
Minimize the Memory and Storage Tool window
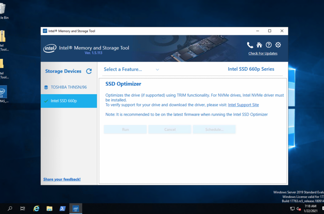click(258, 31)
